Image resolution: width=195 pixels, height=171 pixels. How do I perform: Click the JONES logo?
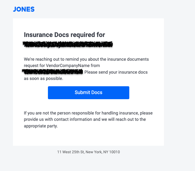pyautogui.click(x=24, y=9)
